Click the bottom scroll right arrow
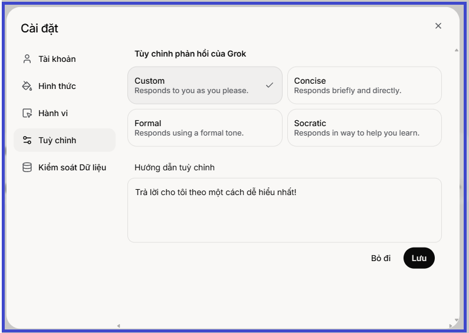 tap(451, 326)
